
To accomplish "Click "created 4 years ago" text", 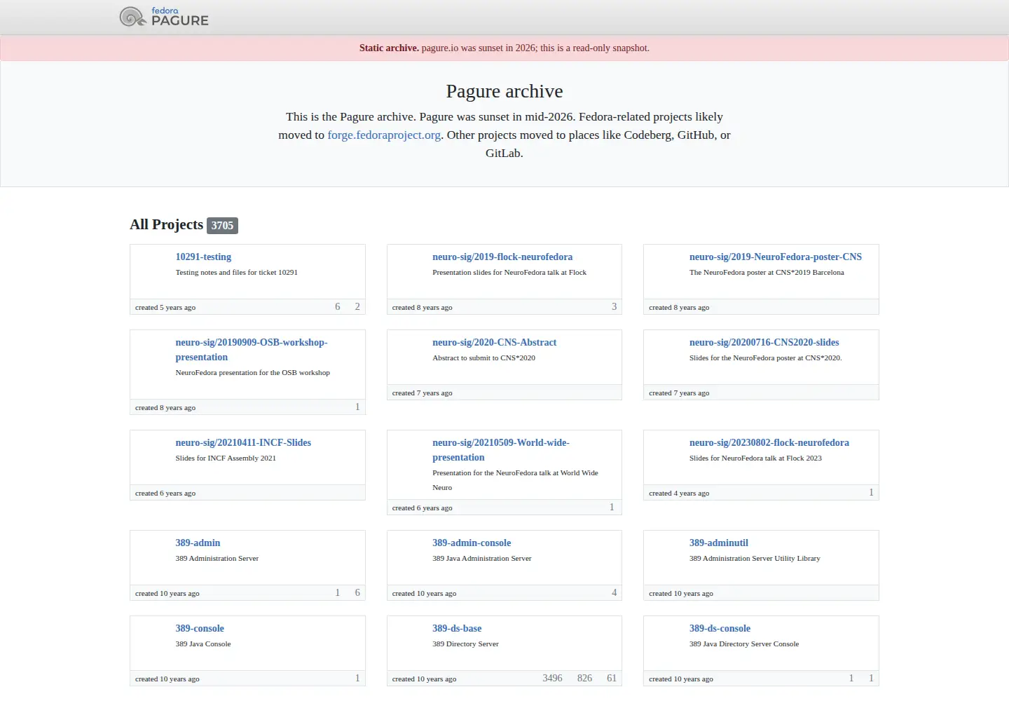I will click(x=679, y=494).
